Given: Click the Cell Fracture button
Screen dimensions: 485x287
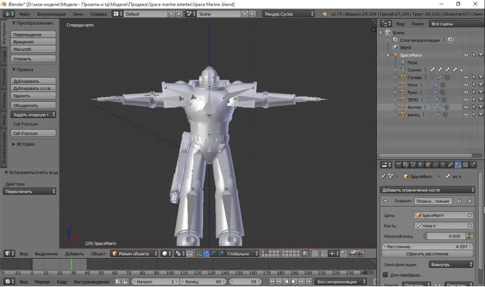Looking at the screenshot, I should (33, 133).
